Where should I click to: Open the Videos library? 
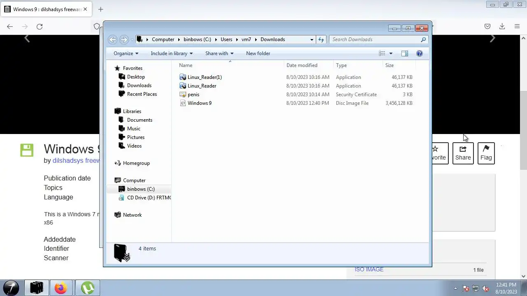(x=134, y=146)
